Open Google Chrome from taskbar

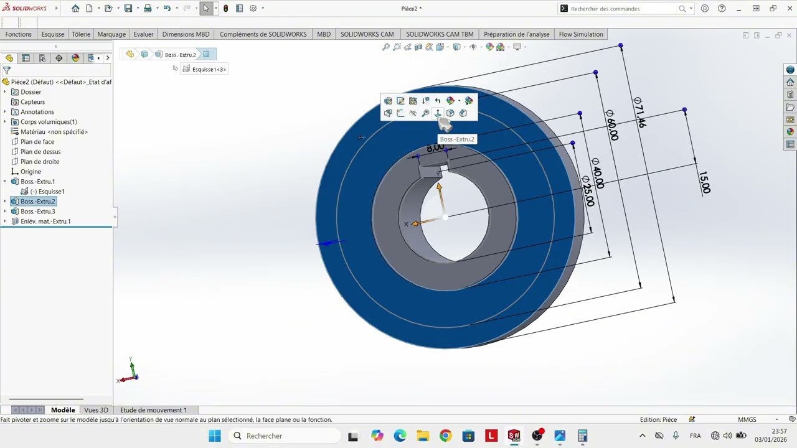click(445, 436)
